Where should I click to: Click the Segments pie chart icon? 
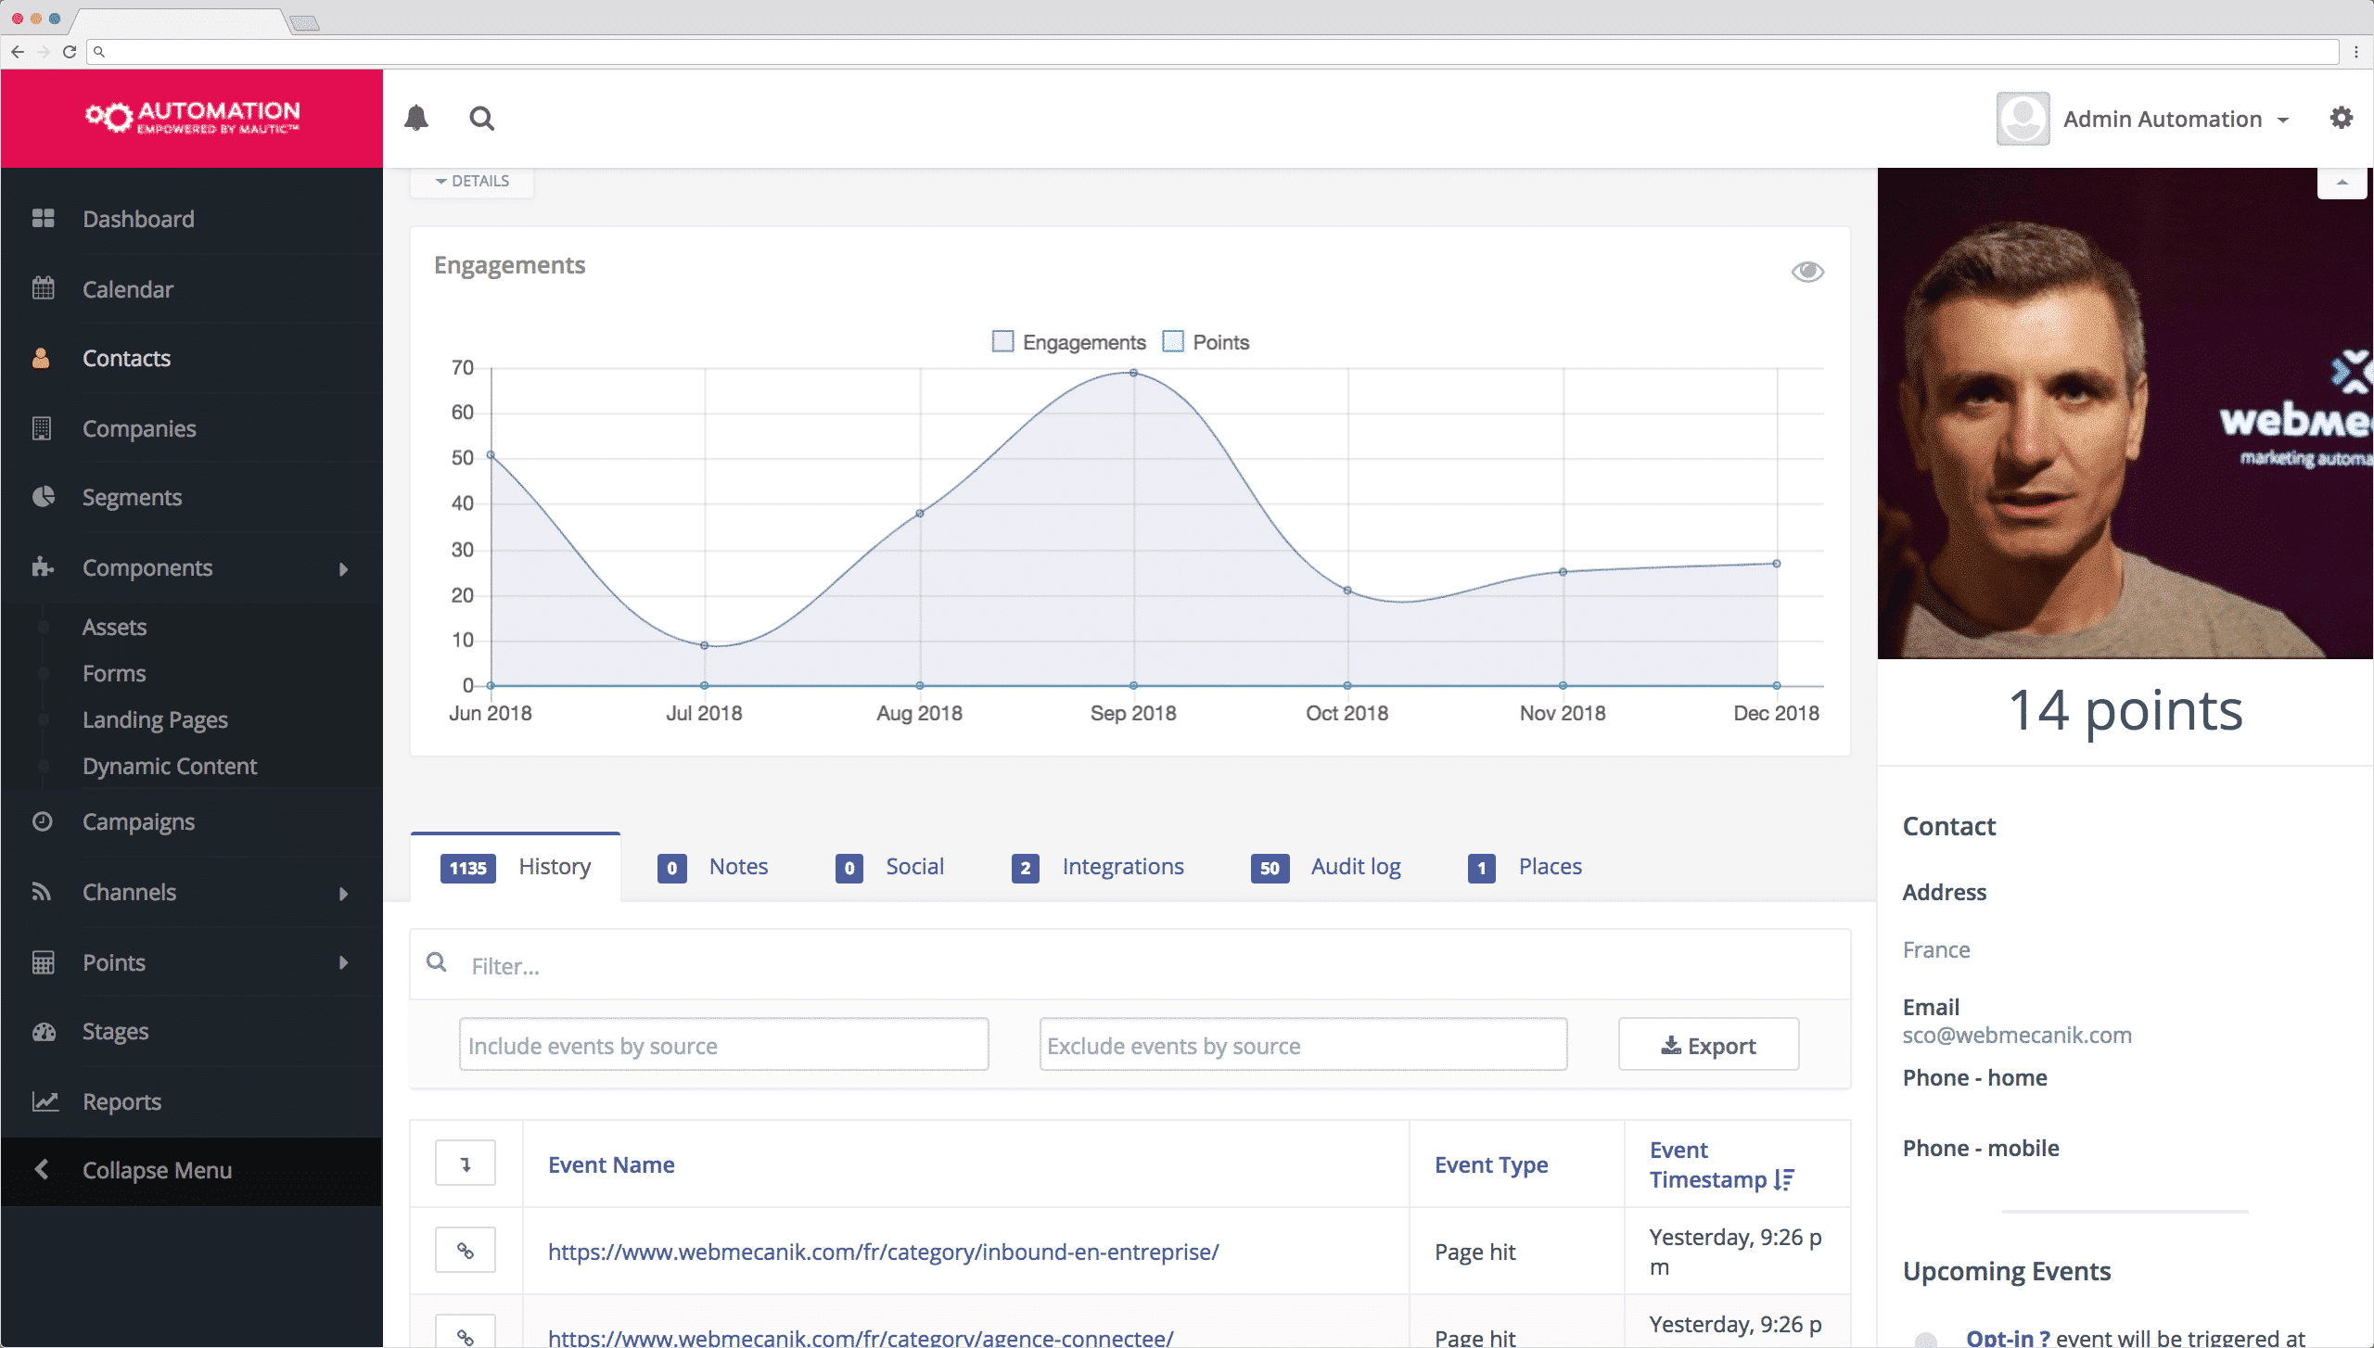tap(44, 497)
